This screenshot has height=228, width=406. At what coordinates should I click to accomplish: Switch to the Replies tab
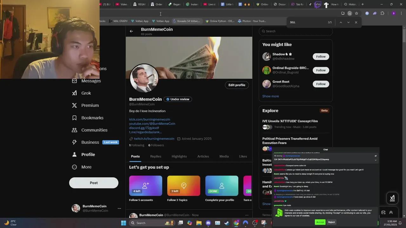pos(155,156)
